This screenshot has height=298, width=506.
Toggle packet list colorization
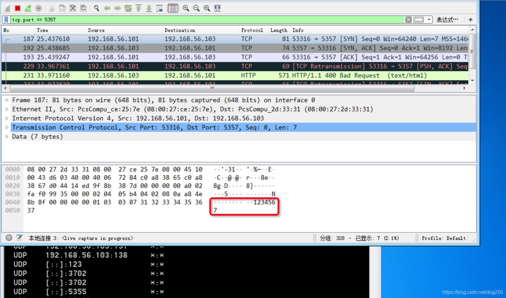tap(173, 8)
